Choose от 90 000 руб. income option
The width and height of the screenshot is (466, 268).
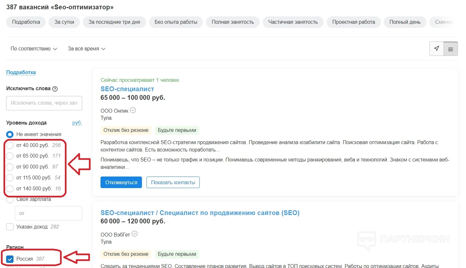(x=10, y=167)
